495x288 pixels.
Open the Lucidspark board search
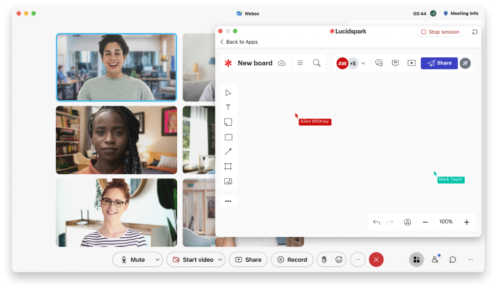tap(317, 63)
